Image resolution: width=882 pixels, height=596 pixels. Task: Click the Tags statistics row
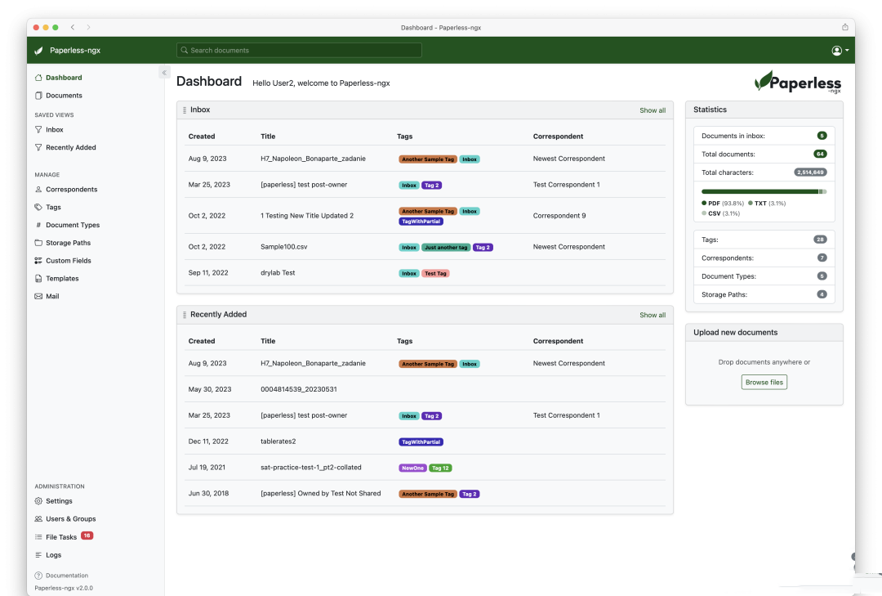coord(764,240)
